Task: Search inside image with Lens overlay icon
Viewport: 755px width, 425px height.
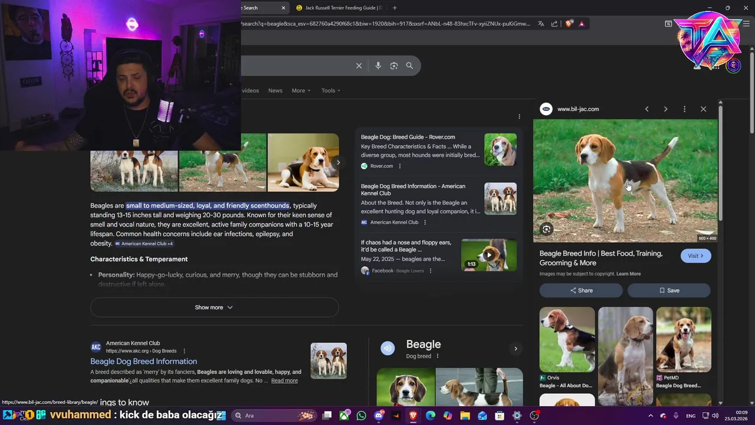Action: [x=547, y=229]
